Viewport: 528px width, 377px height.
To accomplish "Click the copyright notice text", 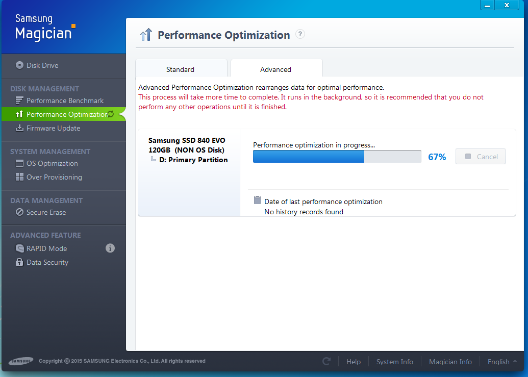I will pos(122,361).
